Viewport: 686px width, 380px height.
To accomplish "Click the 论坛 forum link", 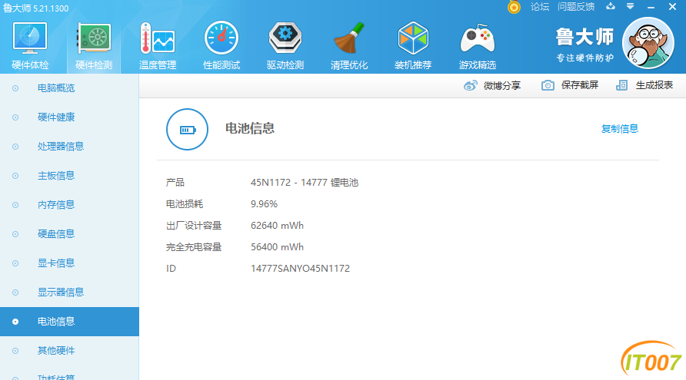I will pos(540,7).
